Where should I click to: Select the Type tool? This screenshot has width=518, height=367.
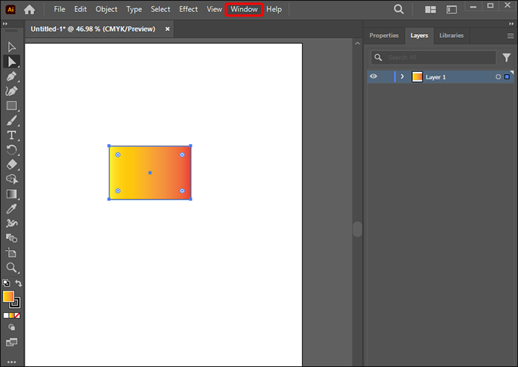[11, 135]
